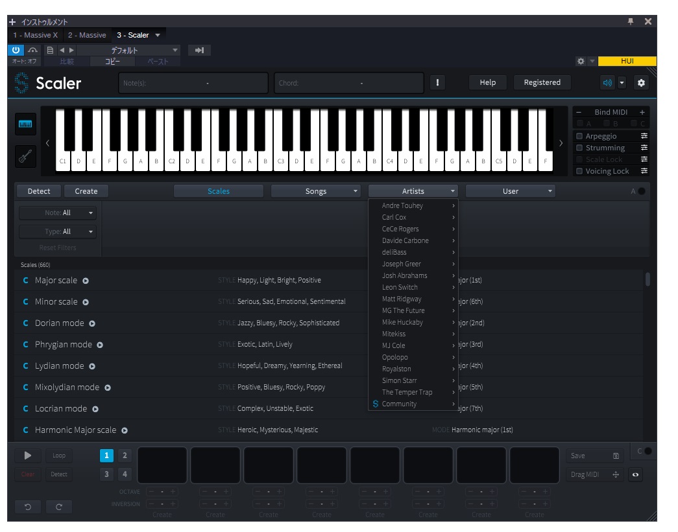Select pattern slot 1
This screenshot has height=532, width=678.
click(106, 456)
